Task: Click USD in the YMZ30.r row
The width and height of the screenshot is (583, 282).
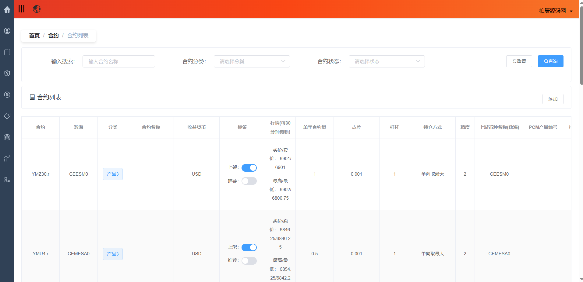Action: click(196, 174)
